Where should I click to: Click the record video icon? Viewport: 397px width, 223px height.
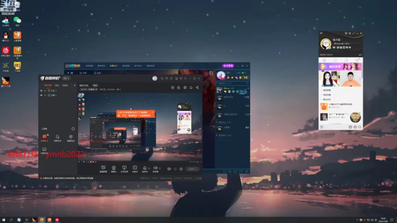pos(169,169)
